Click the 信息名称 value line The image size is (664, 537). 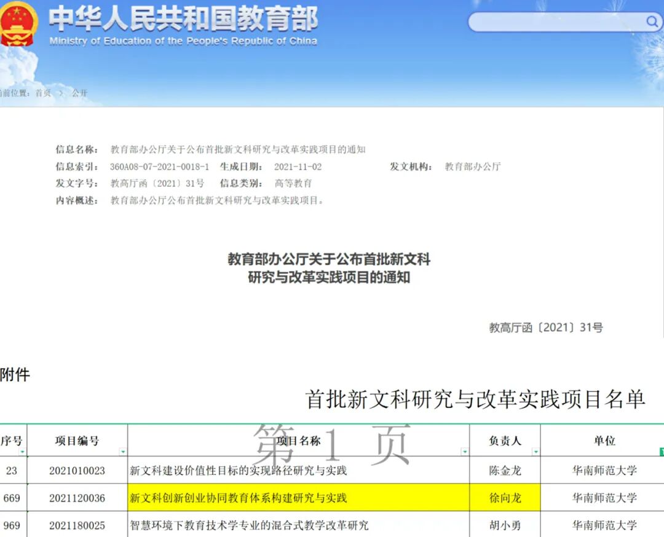tap(238, 149)
